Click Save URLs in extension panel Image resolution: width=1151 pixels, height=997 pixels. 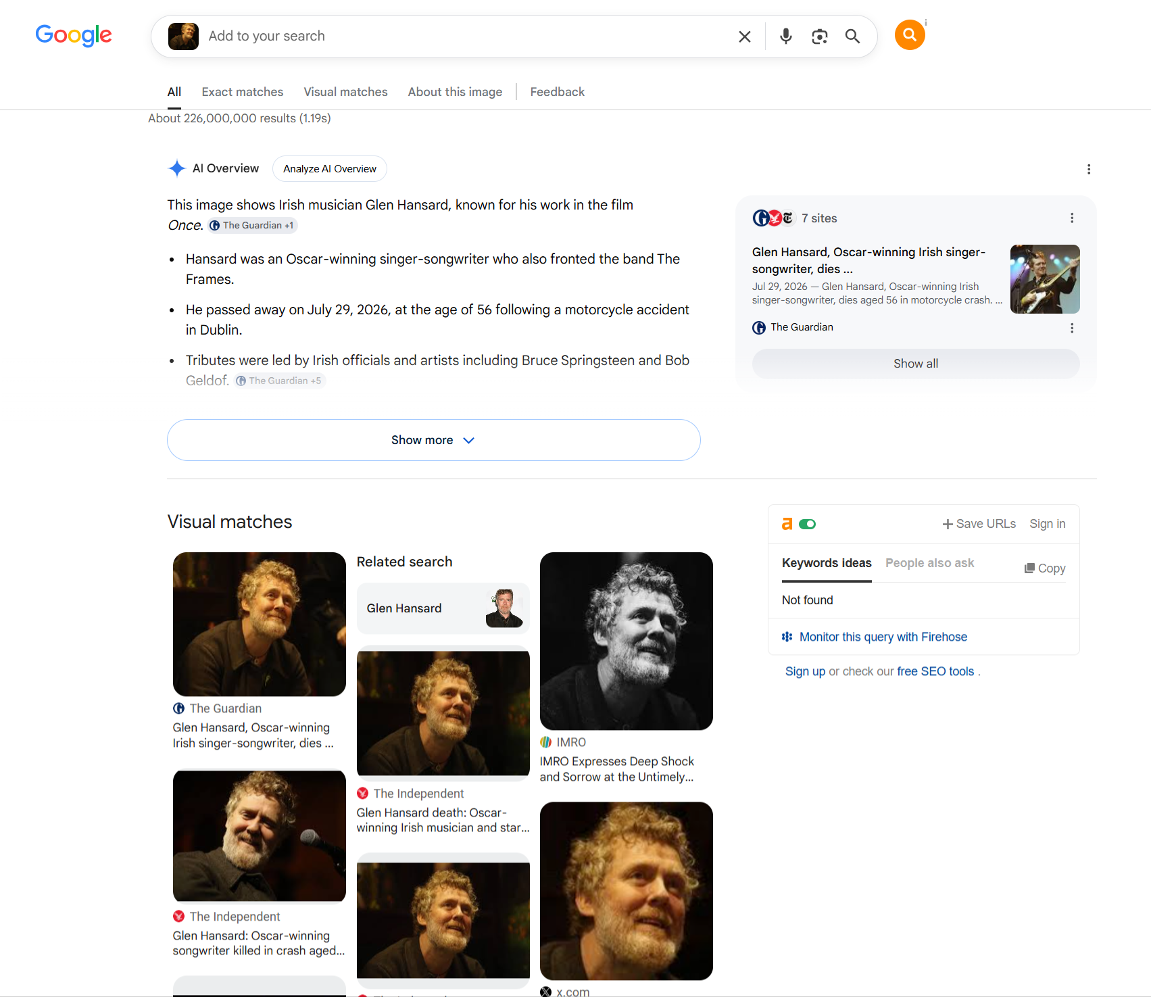[x=979, y=524]
